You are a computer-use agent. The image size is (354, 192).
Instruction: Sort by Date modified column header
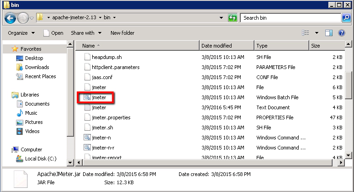(227, 46)
